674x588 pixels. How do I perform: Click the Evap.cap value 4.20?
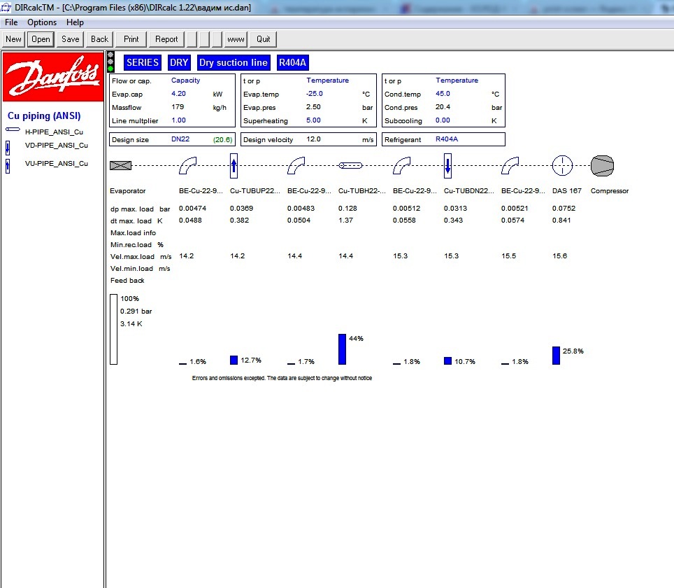[x=178, y=94]
